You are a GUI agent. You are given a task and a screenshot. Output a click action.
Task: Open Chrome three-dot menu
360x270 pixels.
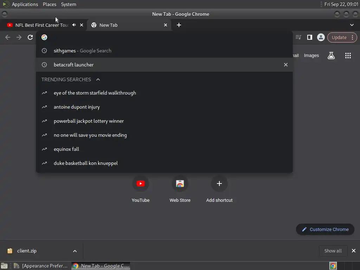(352, 37)
